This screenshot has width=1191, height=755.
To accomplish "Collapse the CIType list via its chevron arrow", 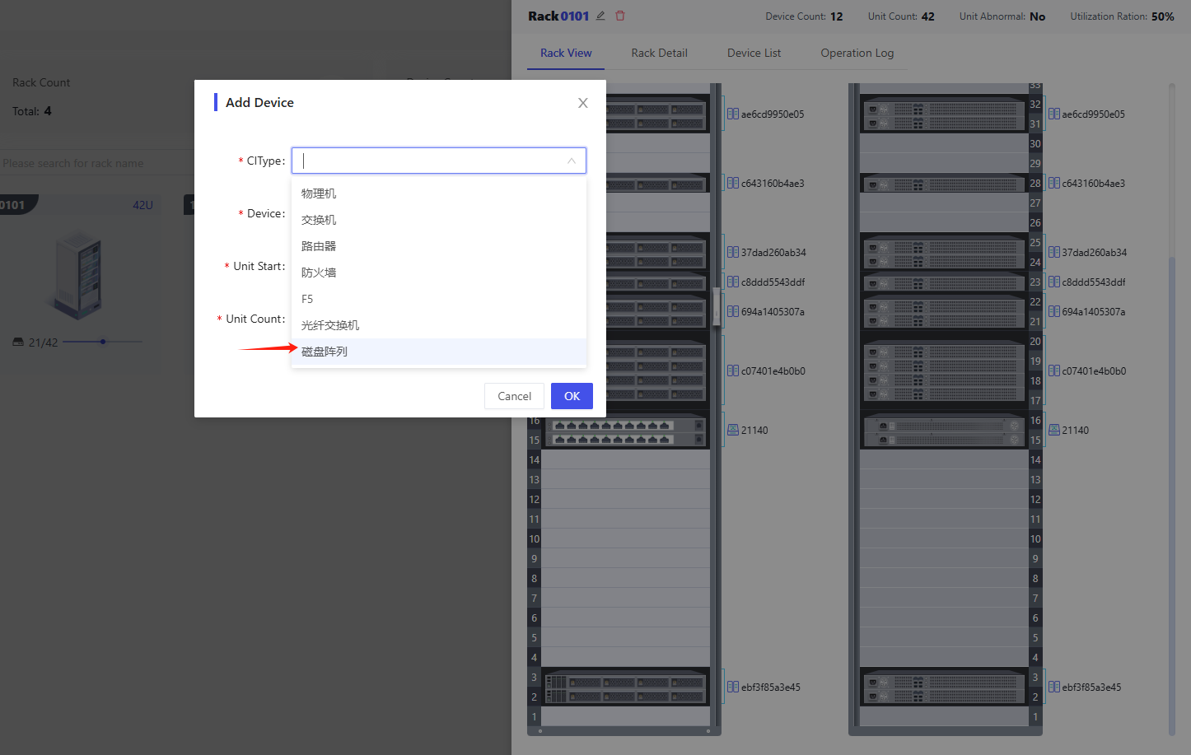I will click(572, 161).
